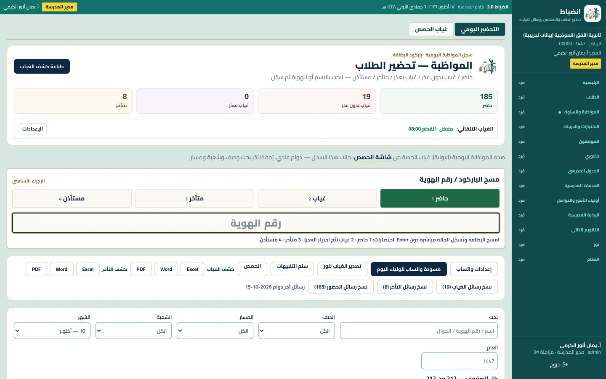Open المواظبة والسلوك sidebar section
The height and width of the screenshot is (379, 606).
click(558, 112)
